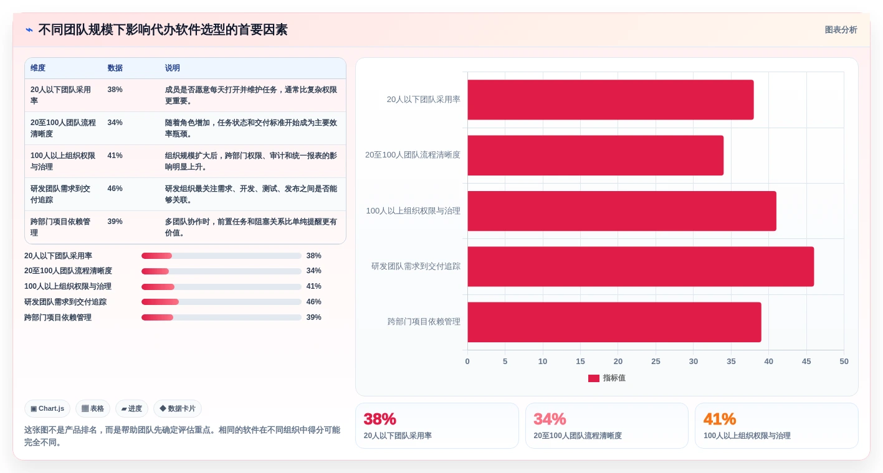Click the 46% value in table
The width and height of the screenshot is (883, 473).
[x=115, y=189]
